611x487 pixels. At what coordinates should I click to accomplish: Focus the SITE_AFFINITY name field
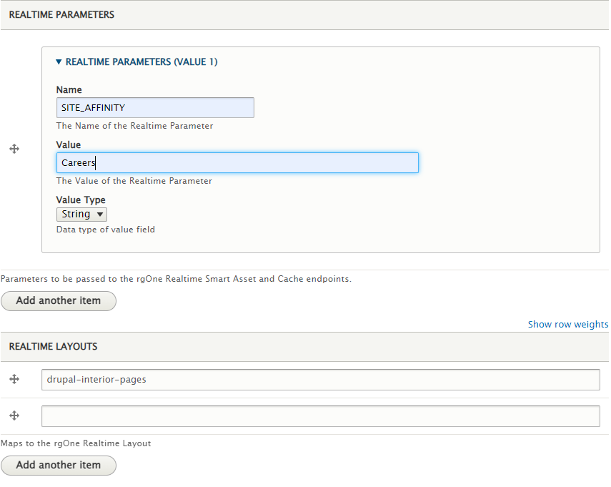coord(155,107)
